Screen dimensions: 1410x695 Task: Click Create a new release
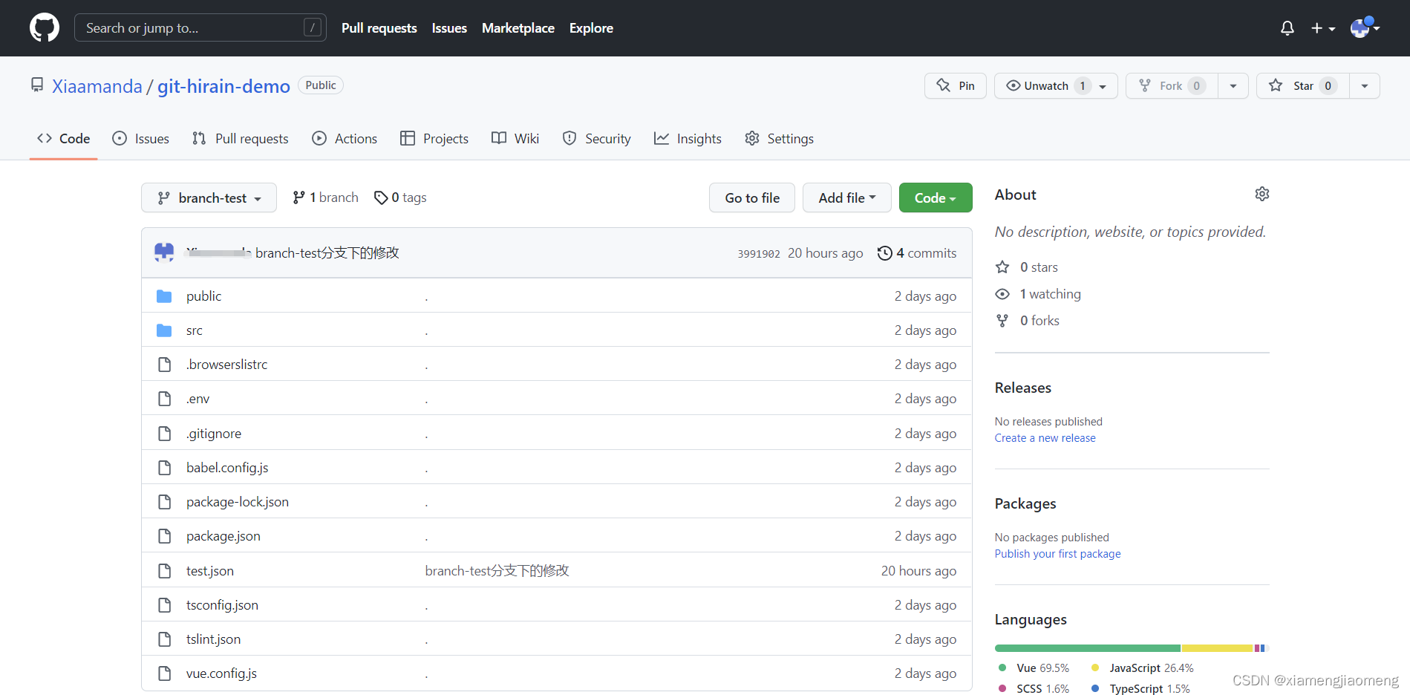[x=1045, y=438]
